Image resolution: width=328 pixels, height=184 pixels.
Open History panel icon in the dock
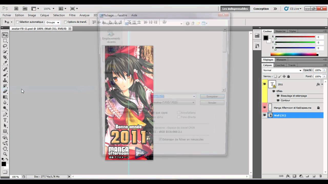pos(257,46)
